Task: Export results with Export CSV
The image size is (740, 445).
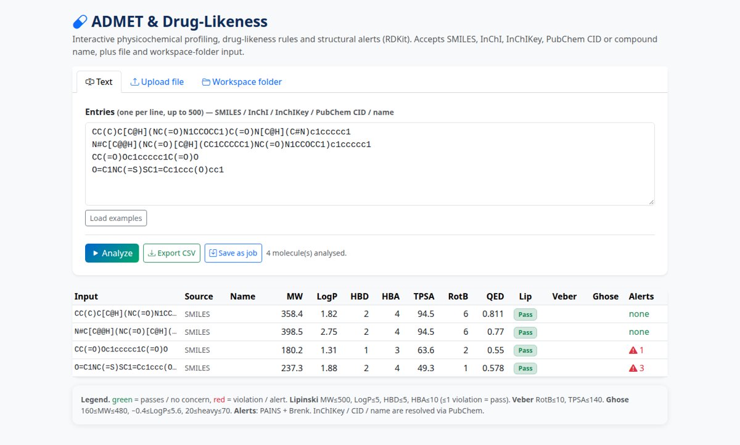Action: (x=171, y=253)
